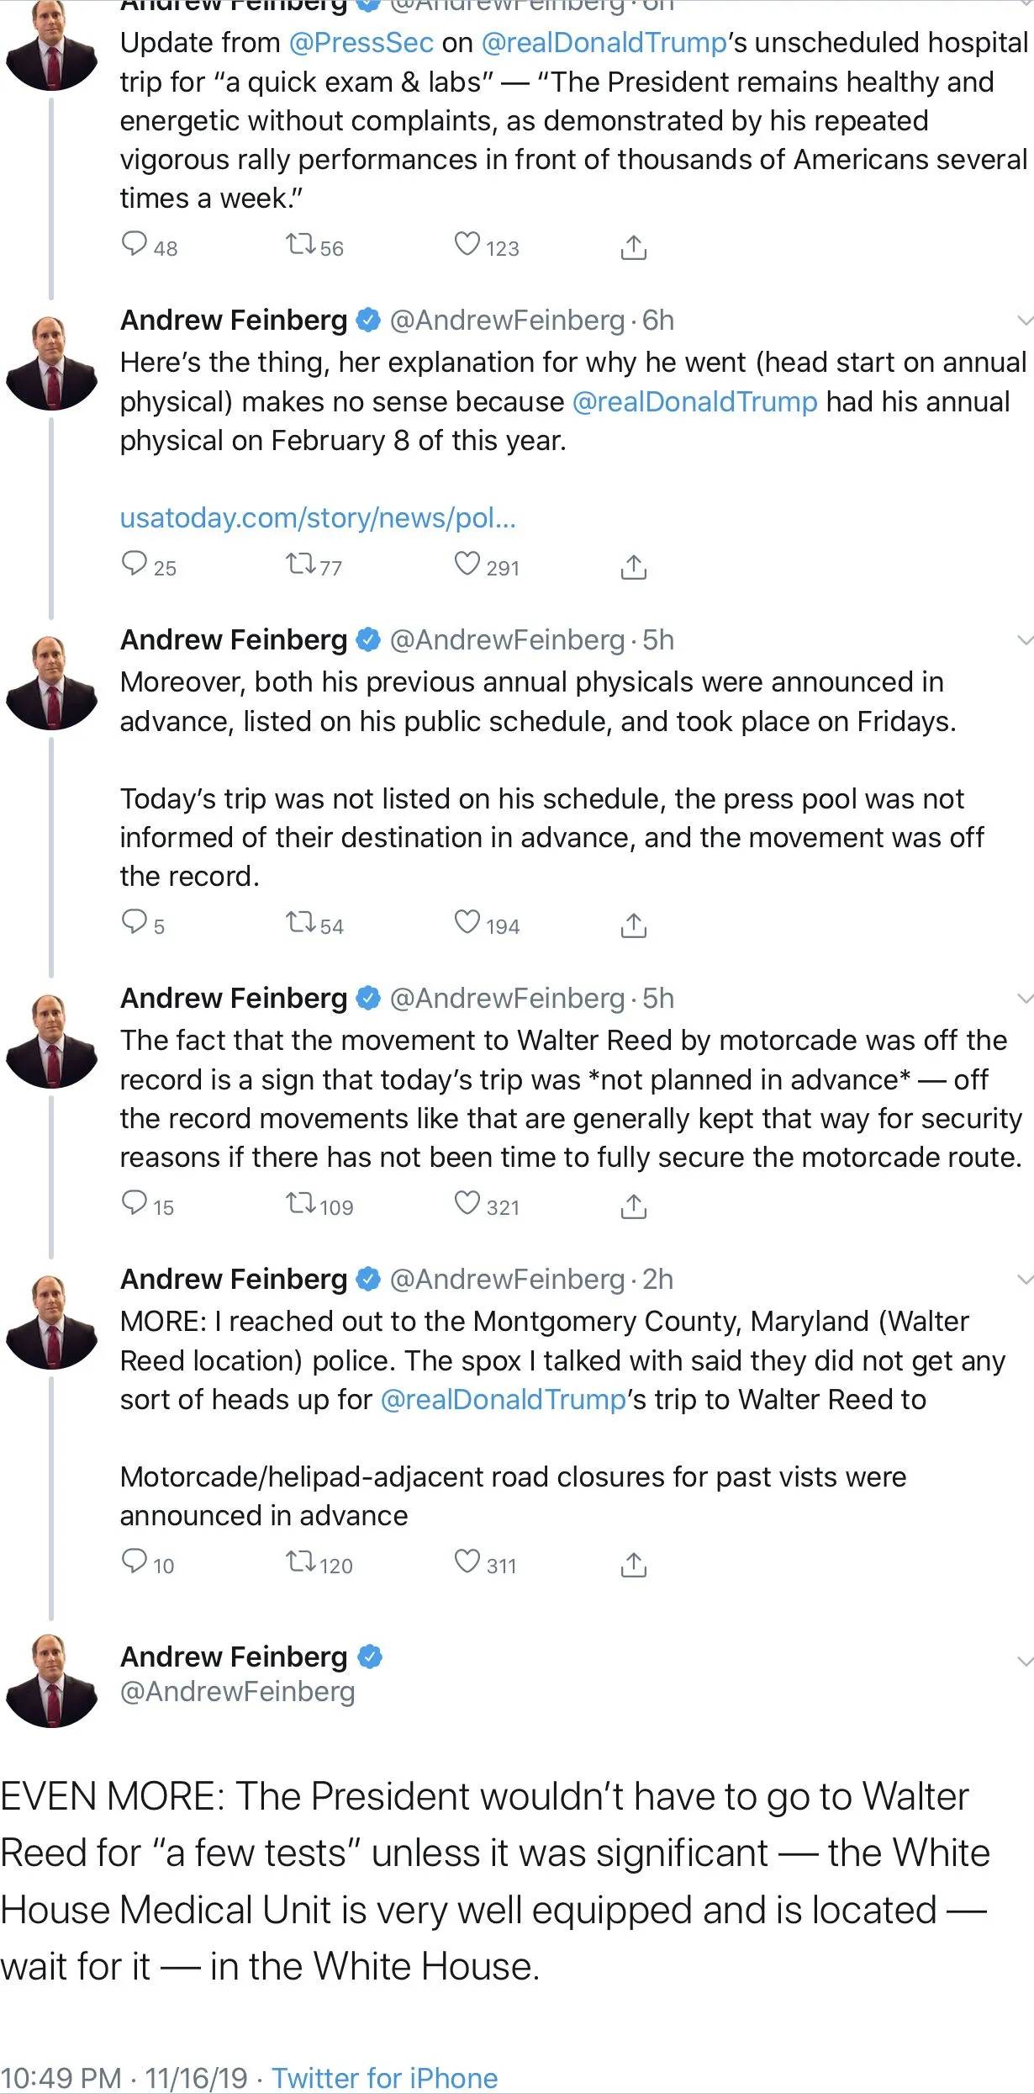Image resolution: width=1034 pixels, height=2094 pixels.
Task: Retweet the tweet with 56 retweets
Action: pos(300,245)
